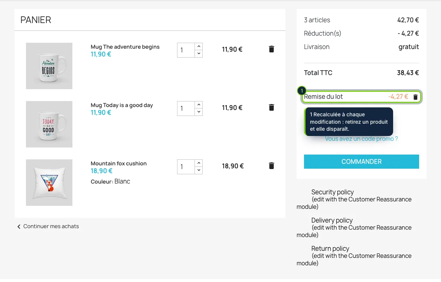This screenshot has height=282, width=441.
Task: Open Mug Today is a good day link
Action: (122, 105)
